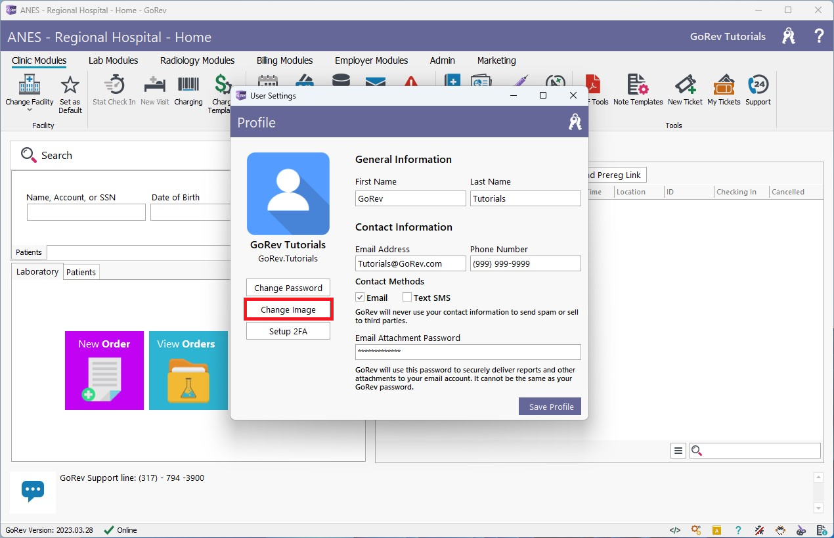Click the Prereg Link button
The height and width of the screenshot is (538, 834).
tap(617, 175)
